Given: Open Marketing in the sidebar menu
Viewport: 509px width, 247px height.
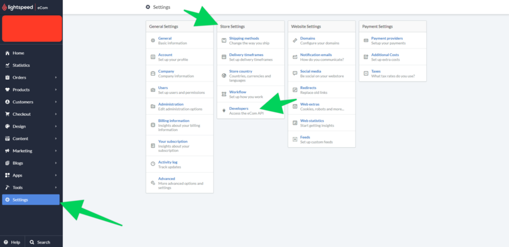Looking at the screenshot, I should click(22, 151).
